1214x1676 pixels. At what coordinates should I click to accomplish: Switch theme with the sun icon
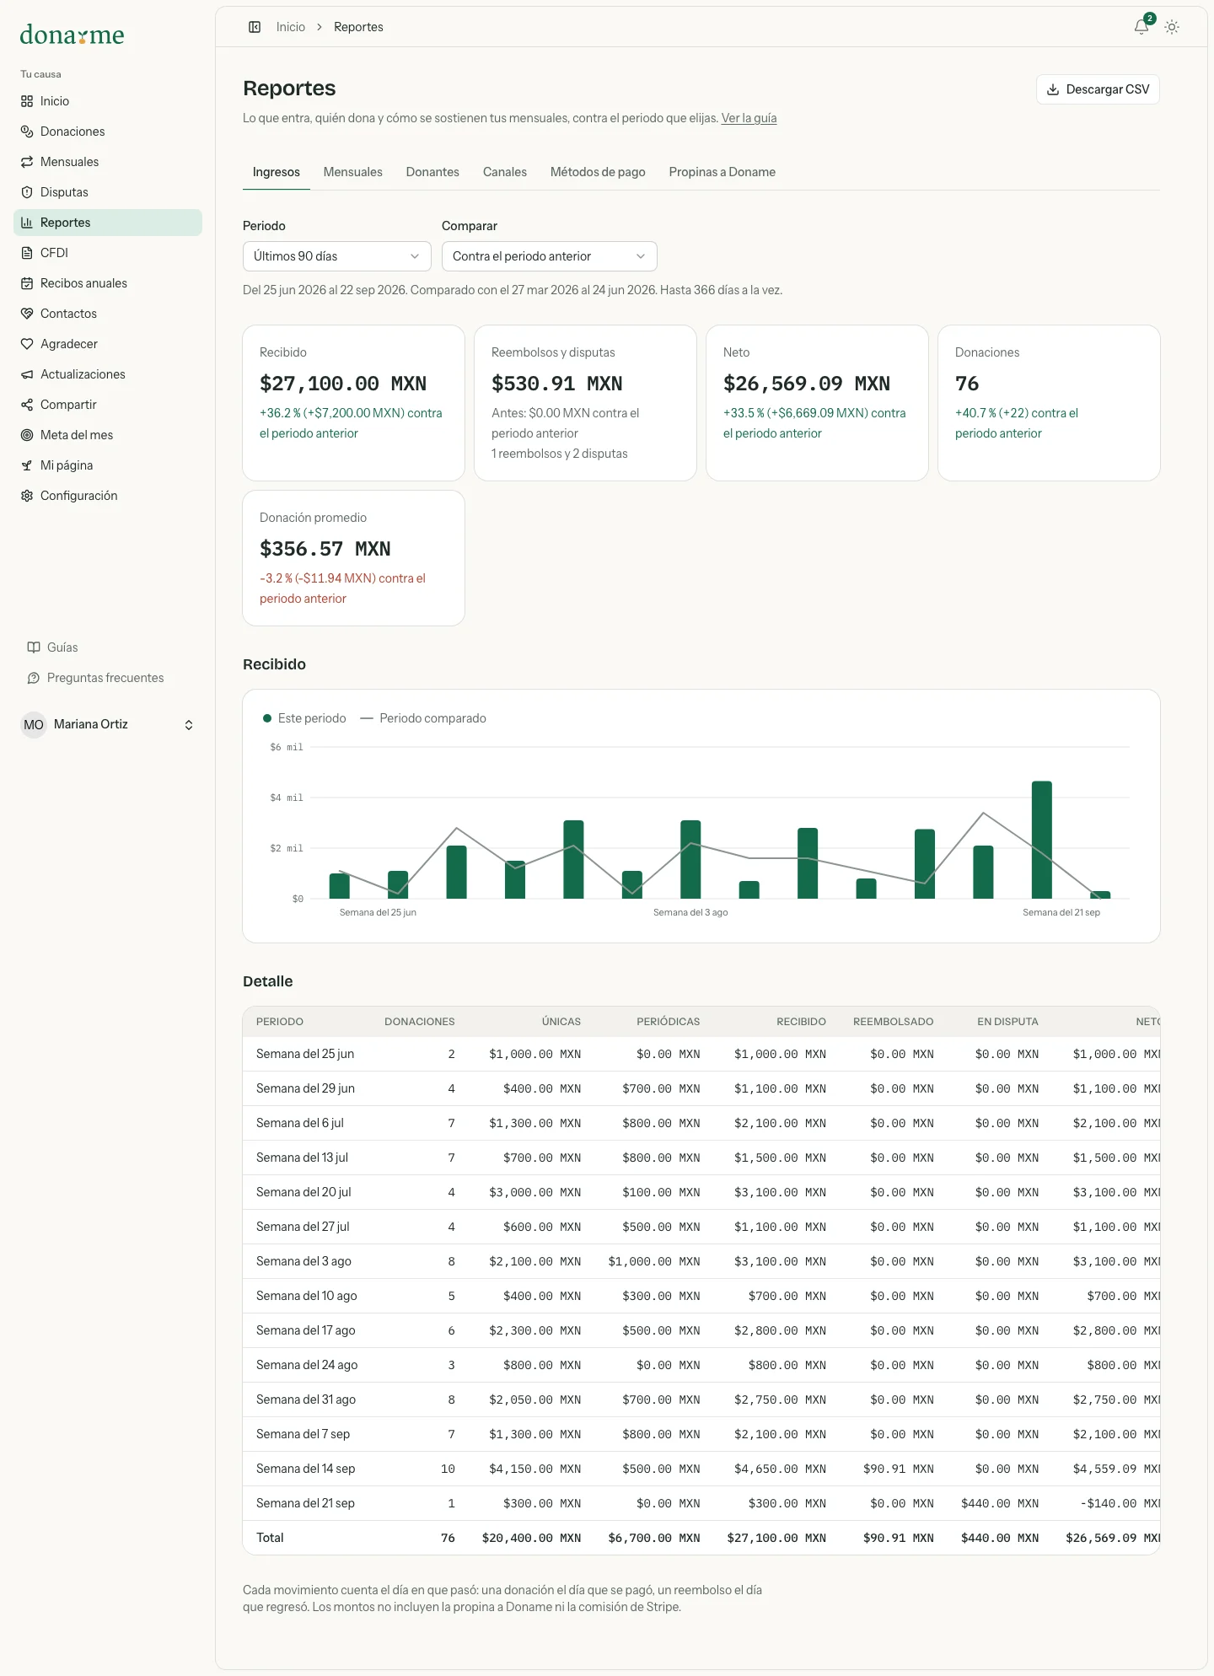pos(1172,27)
